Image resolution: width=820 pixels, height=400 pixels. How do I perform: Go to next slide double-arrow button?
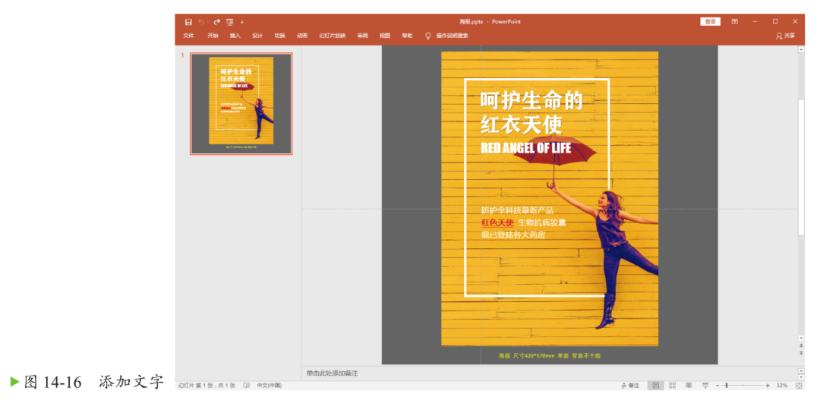(801, 354)
